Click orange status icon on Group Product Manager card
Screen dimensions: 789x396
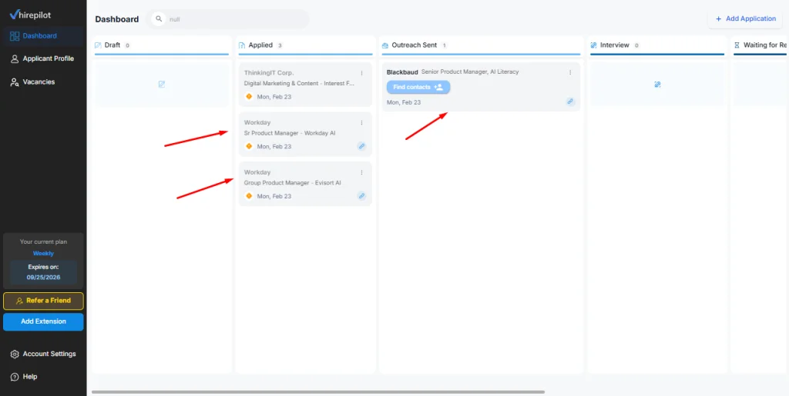point(249,196)
